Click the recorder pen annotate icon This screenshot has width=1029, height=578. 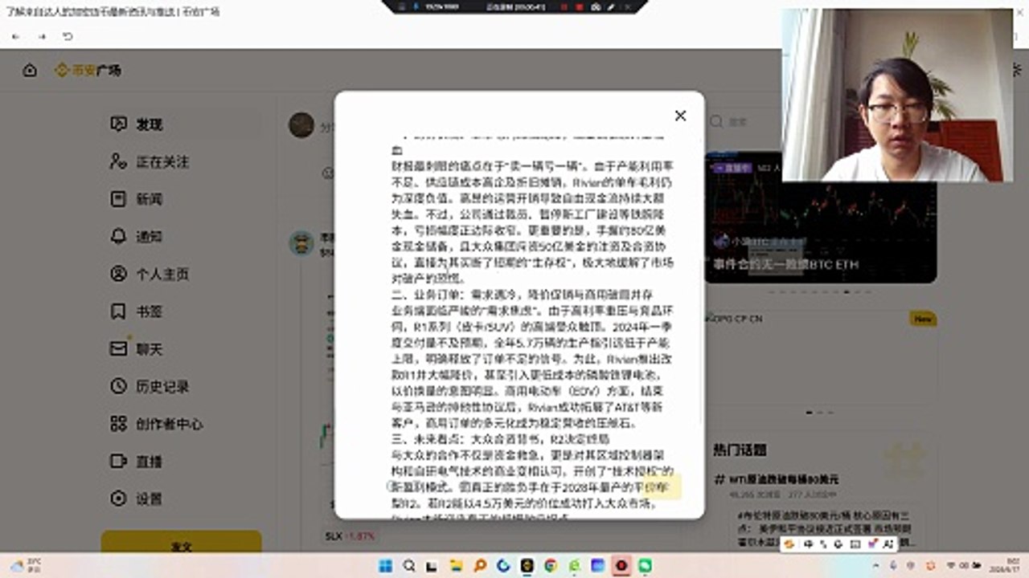click(612, 6)
